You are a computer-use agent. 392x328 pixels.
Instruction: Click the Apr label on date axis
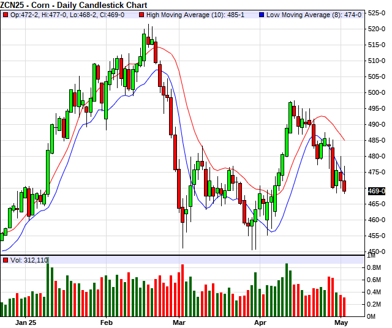tap(260, 322)
